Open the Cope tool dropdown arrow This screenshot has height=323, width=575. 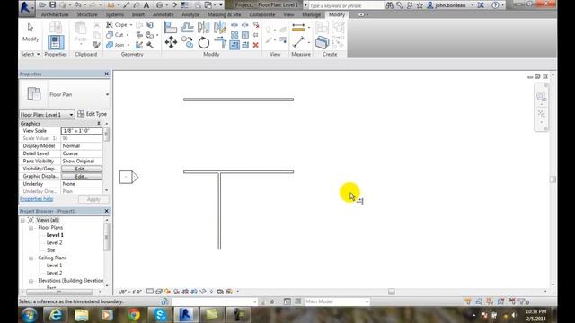tap(131, 25)
